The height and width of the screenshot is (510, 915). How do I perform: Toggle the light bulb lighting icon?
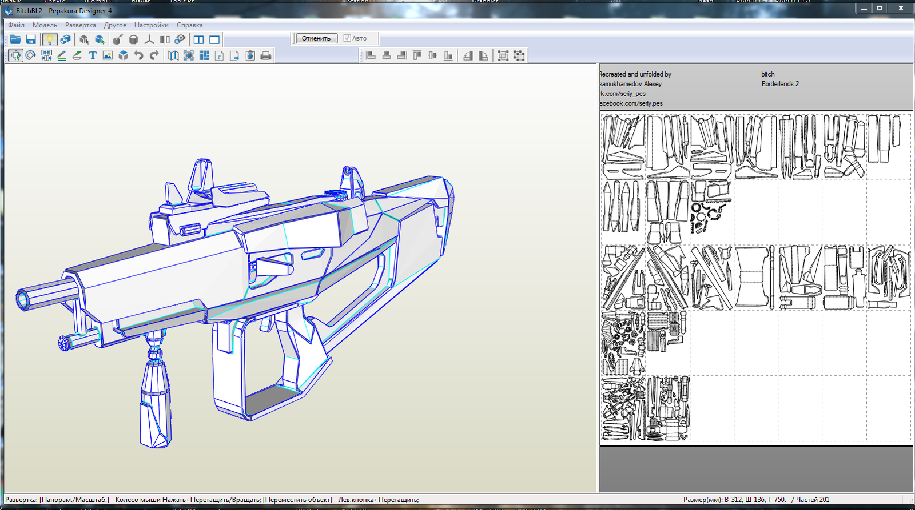(50, 39)
